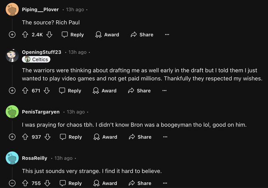Open more options on OpeningStuff23's comment
The height and width of the screenshot is (188, 268).
[x=165, y=90]
